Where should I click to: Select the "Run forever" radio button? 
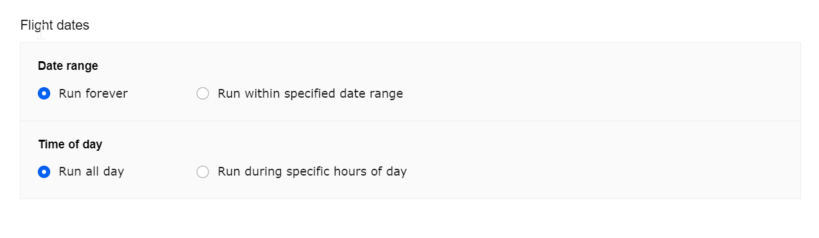coord(44,94)
